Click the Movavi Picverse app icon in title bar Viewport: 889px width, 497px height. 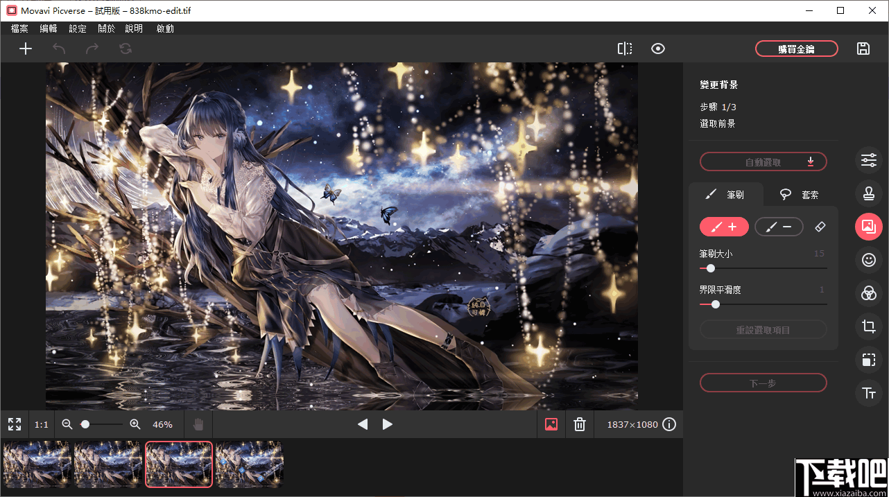(x=10, y=10)
